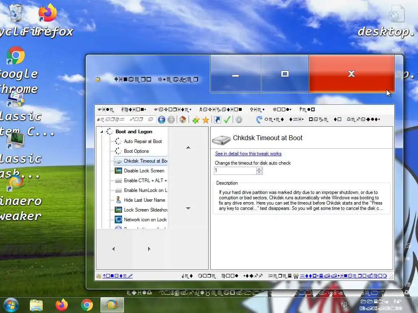418x313 pixels.
Task: Select the Chkdsk Timeout at Boot tree item
Action: pyautogui.click(x=141, y=161)
